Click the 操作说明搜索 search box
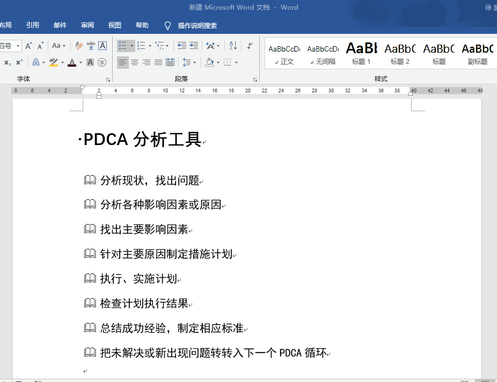 pos(198,25)
